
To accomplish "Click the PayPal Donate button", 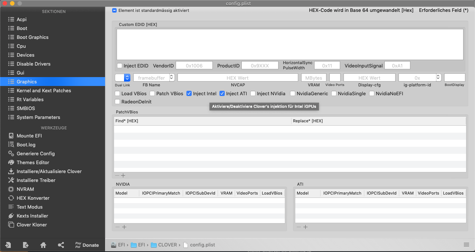I will [87, 245].
